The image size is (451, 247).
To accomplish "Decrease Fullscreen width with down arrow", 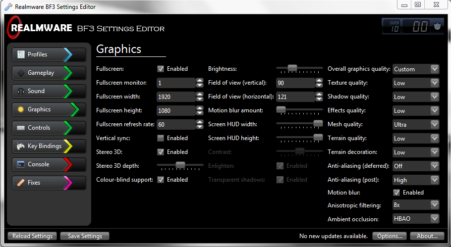I will (x=200, y=99).
